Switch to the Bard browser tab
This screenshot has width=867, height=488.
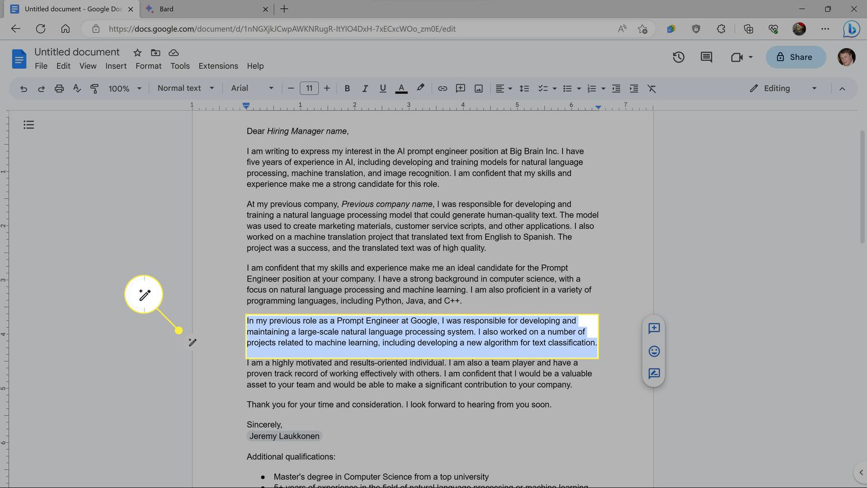tap(202, 9)
